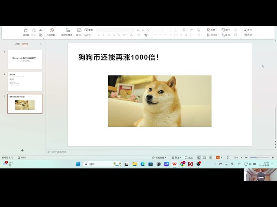Select slide 3 thumbnail with doge image

(x=25, y=103)
